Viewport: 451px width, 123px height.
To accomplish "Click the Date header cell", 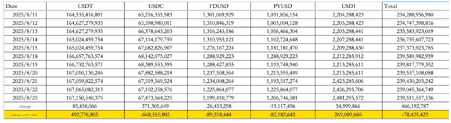I will click(25, 6).
